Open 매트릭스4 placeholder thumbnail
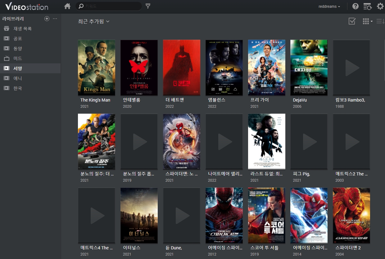This screenshot has width=385, height=259. [97, 215]
